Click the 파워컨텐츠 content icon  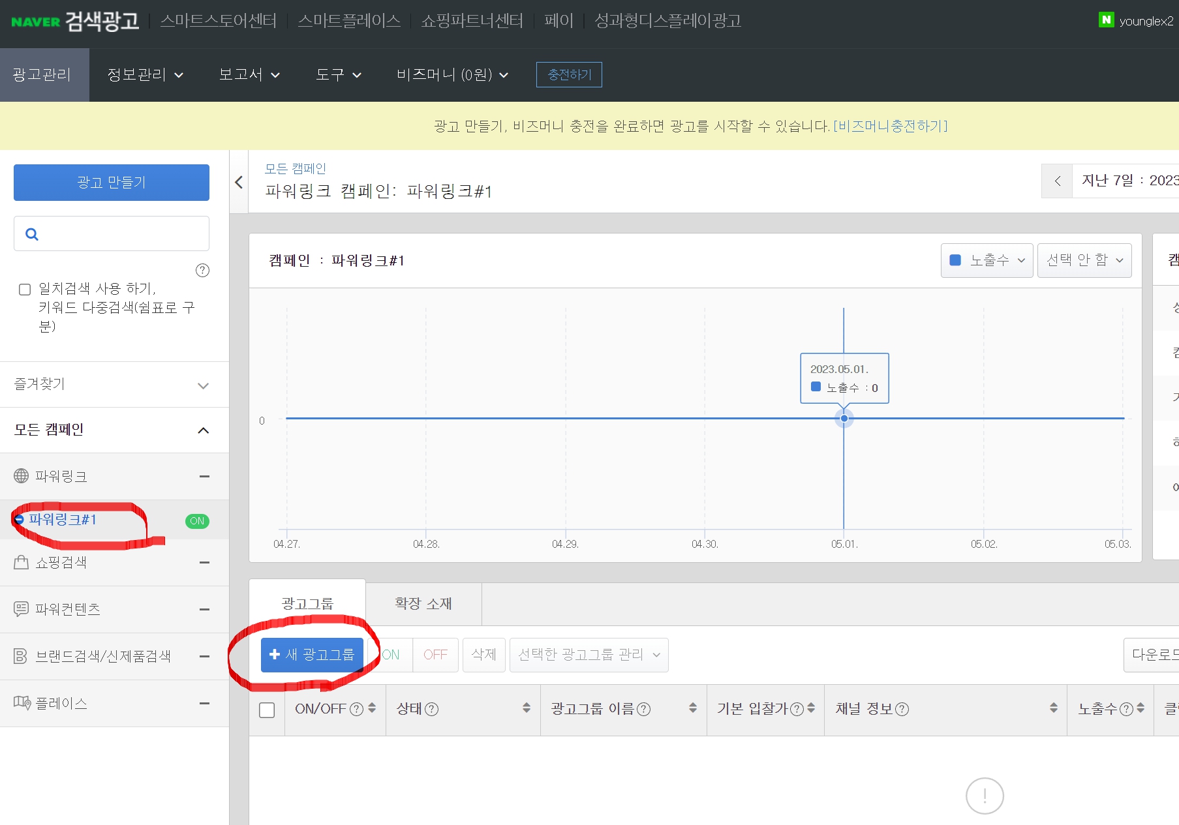pyautogui.click(x=22, y=609)
